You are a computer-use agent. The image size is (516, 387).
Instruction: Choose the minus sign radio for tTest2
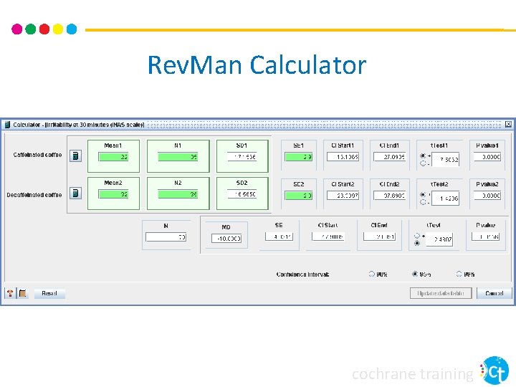pyautogui.click(x=423, y=202)
